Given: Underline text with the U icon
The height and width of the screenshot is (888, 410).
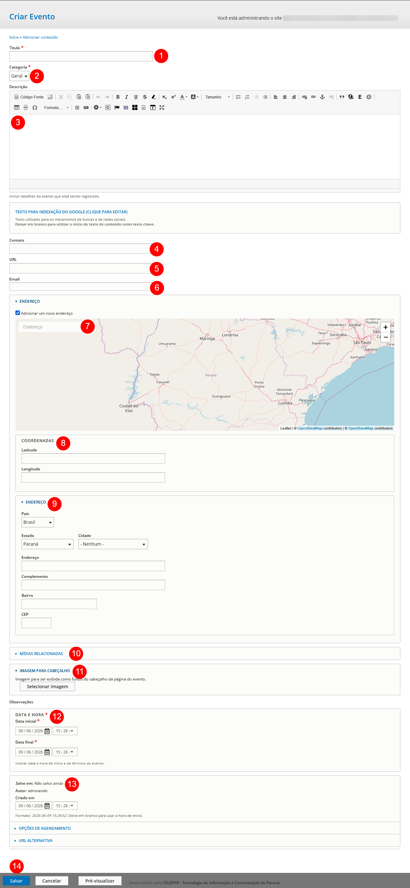Looking at the screenshot, I should [136, 97].
